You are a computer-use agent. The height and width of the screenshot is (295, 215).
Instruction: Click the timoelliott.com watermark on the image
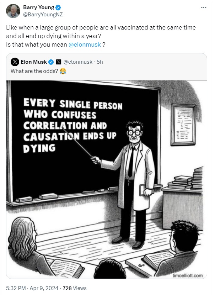pos(187,276)
